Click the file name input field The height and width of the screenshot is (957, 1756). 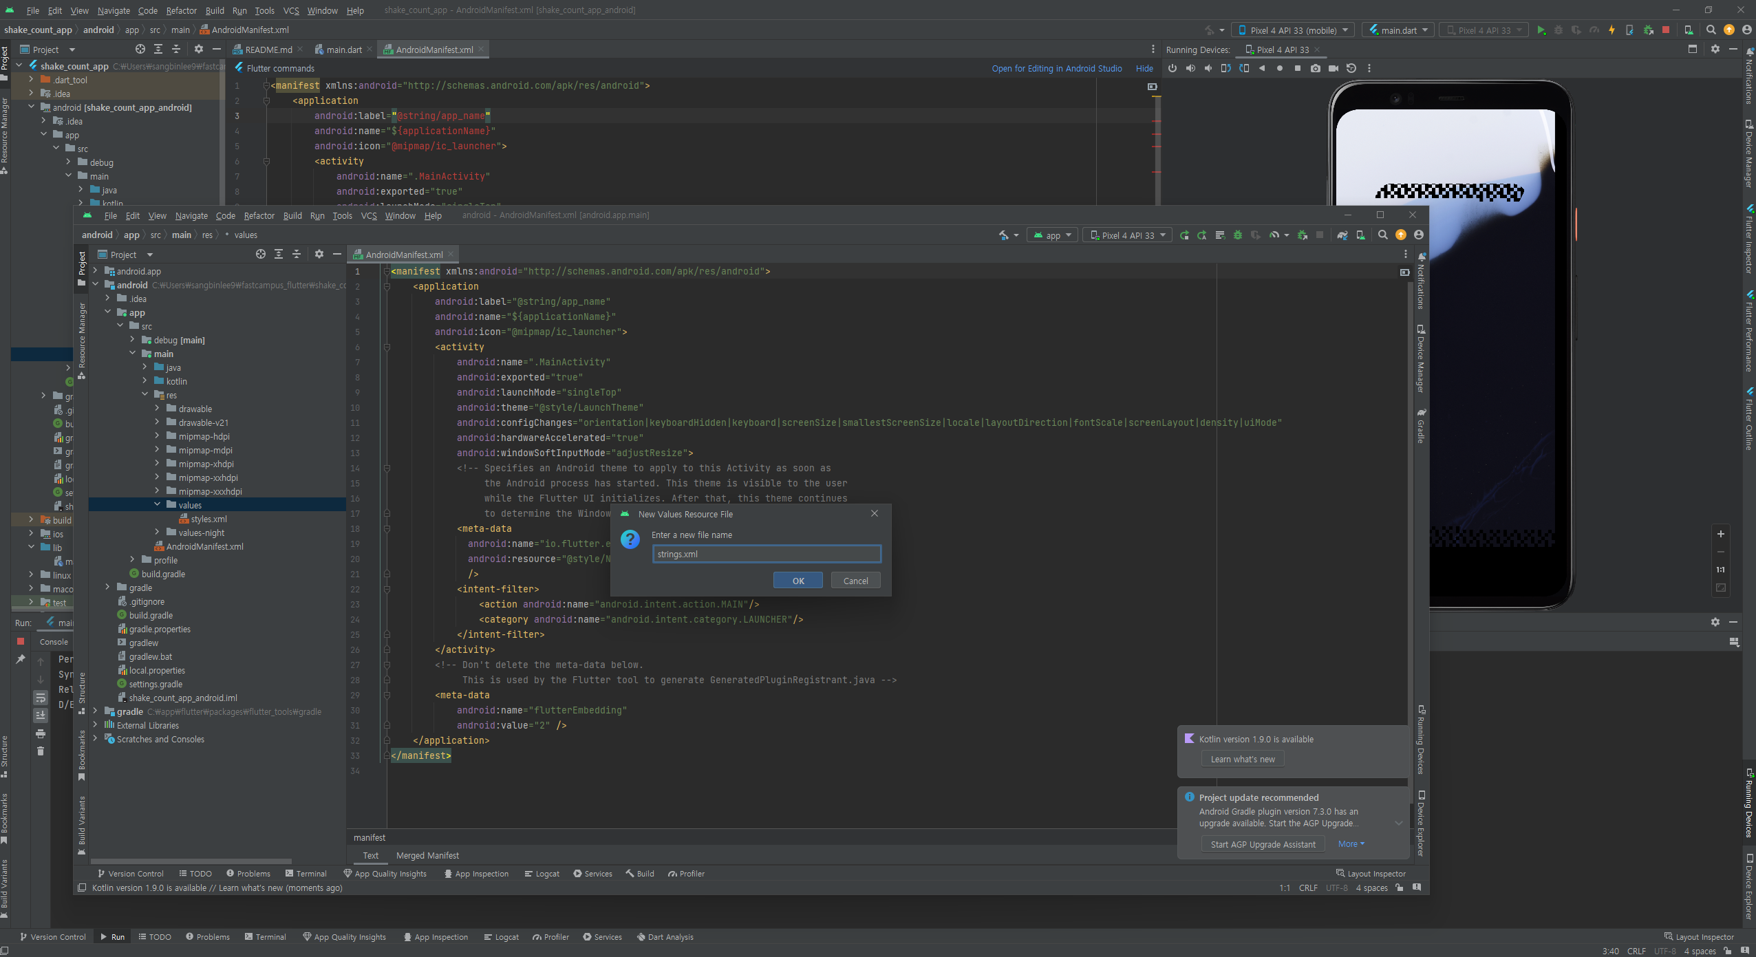[766, 554]
